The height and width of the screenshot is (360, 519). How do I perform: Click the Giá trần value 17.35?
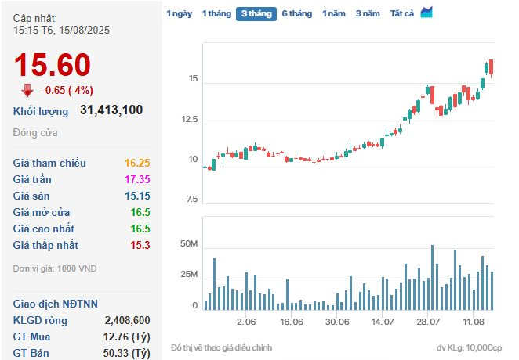[x=136, y=179]
